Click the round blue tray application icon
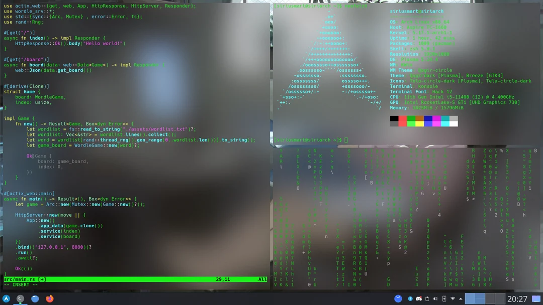 tap(398, 298)
